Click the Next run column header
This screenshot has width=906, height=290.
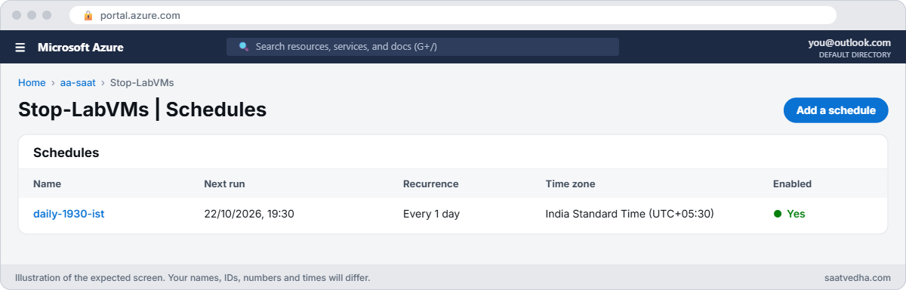pos(224,184)
